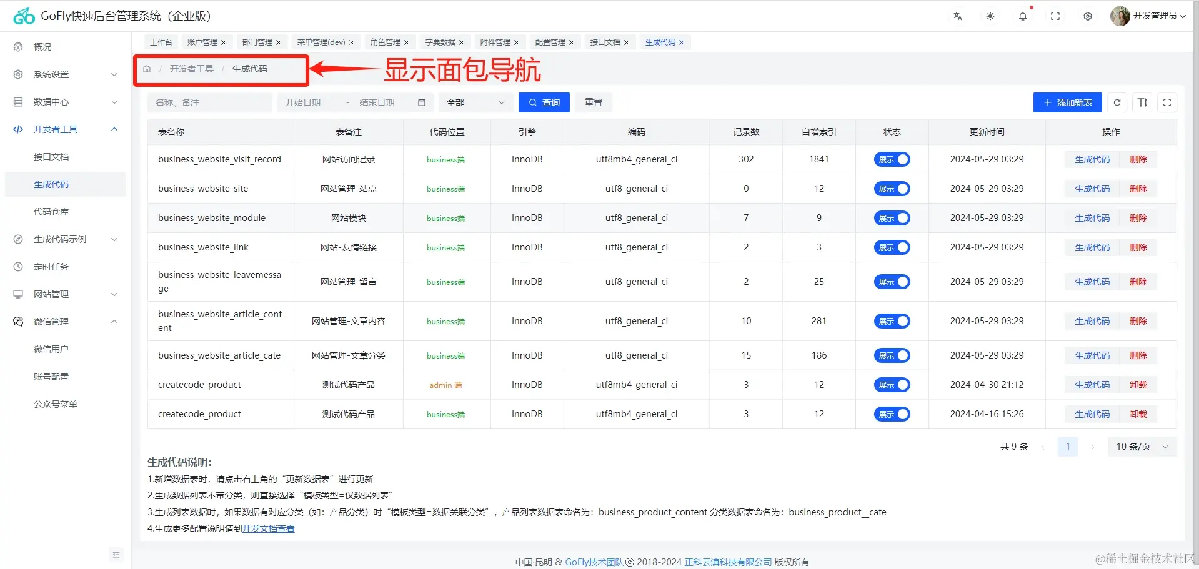The image size is (1199, 569).
Task: Click the refresh table icon
Action: point(1117,102)
